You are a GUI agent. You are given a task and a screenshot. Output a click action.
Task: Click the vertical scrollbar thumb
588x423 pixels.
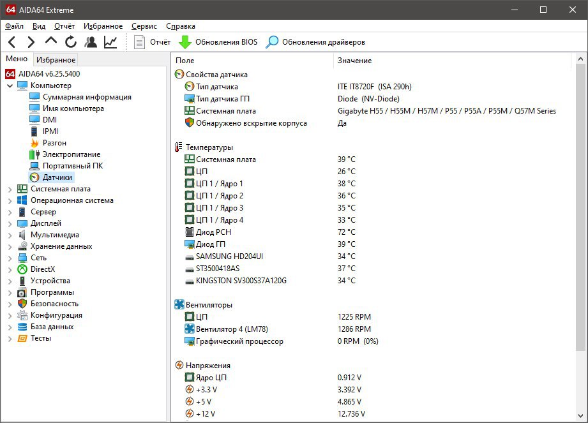pos(580,207)
